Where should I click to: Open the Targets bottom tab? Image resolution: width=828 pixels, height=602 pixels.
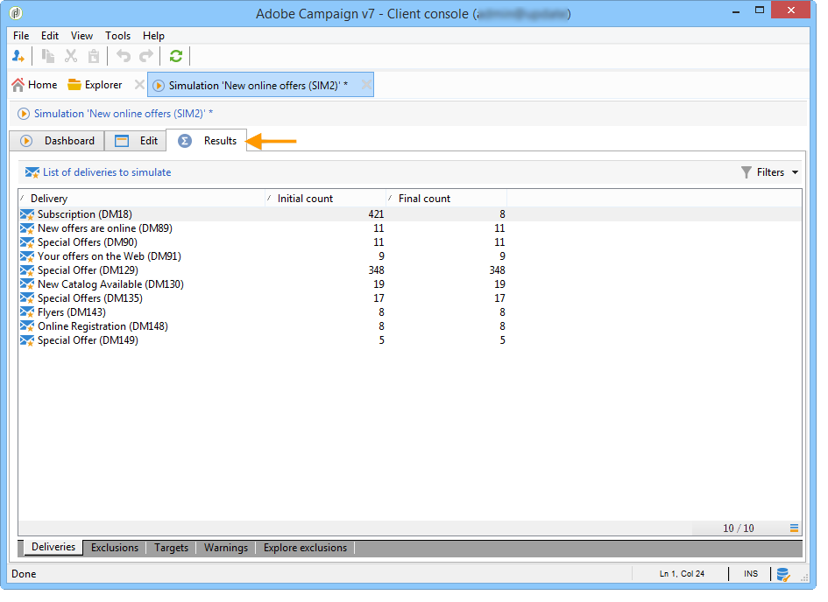171,549
